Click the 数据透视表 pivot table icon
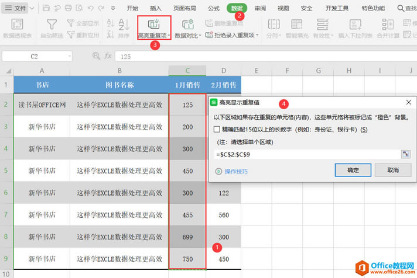Viewport: 417px width, 278px height. [x=18, y=24]
